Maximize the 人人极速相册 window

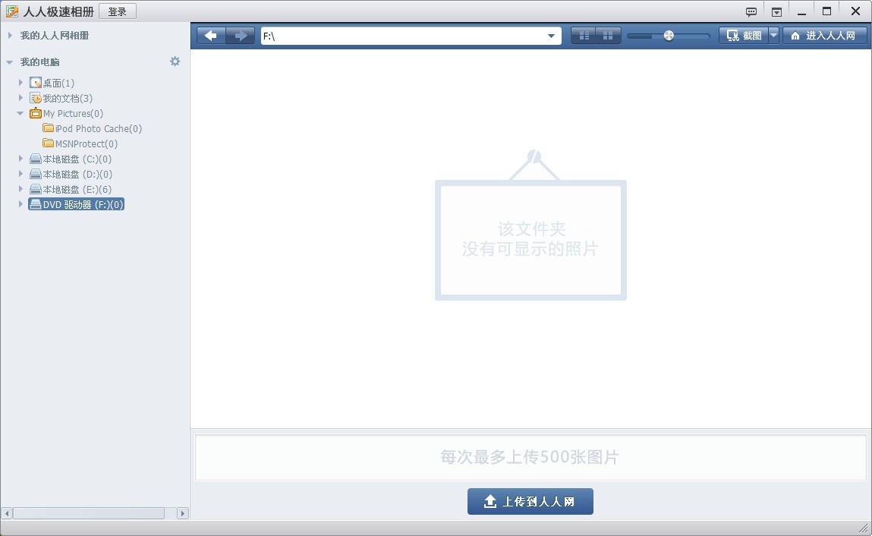coord(827,11)
